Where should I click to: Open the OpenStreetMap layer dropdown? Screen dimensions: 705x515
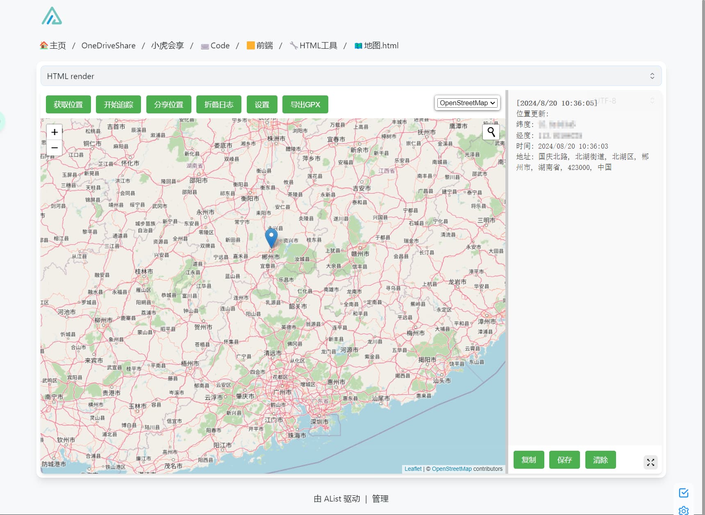pos(467,103)
